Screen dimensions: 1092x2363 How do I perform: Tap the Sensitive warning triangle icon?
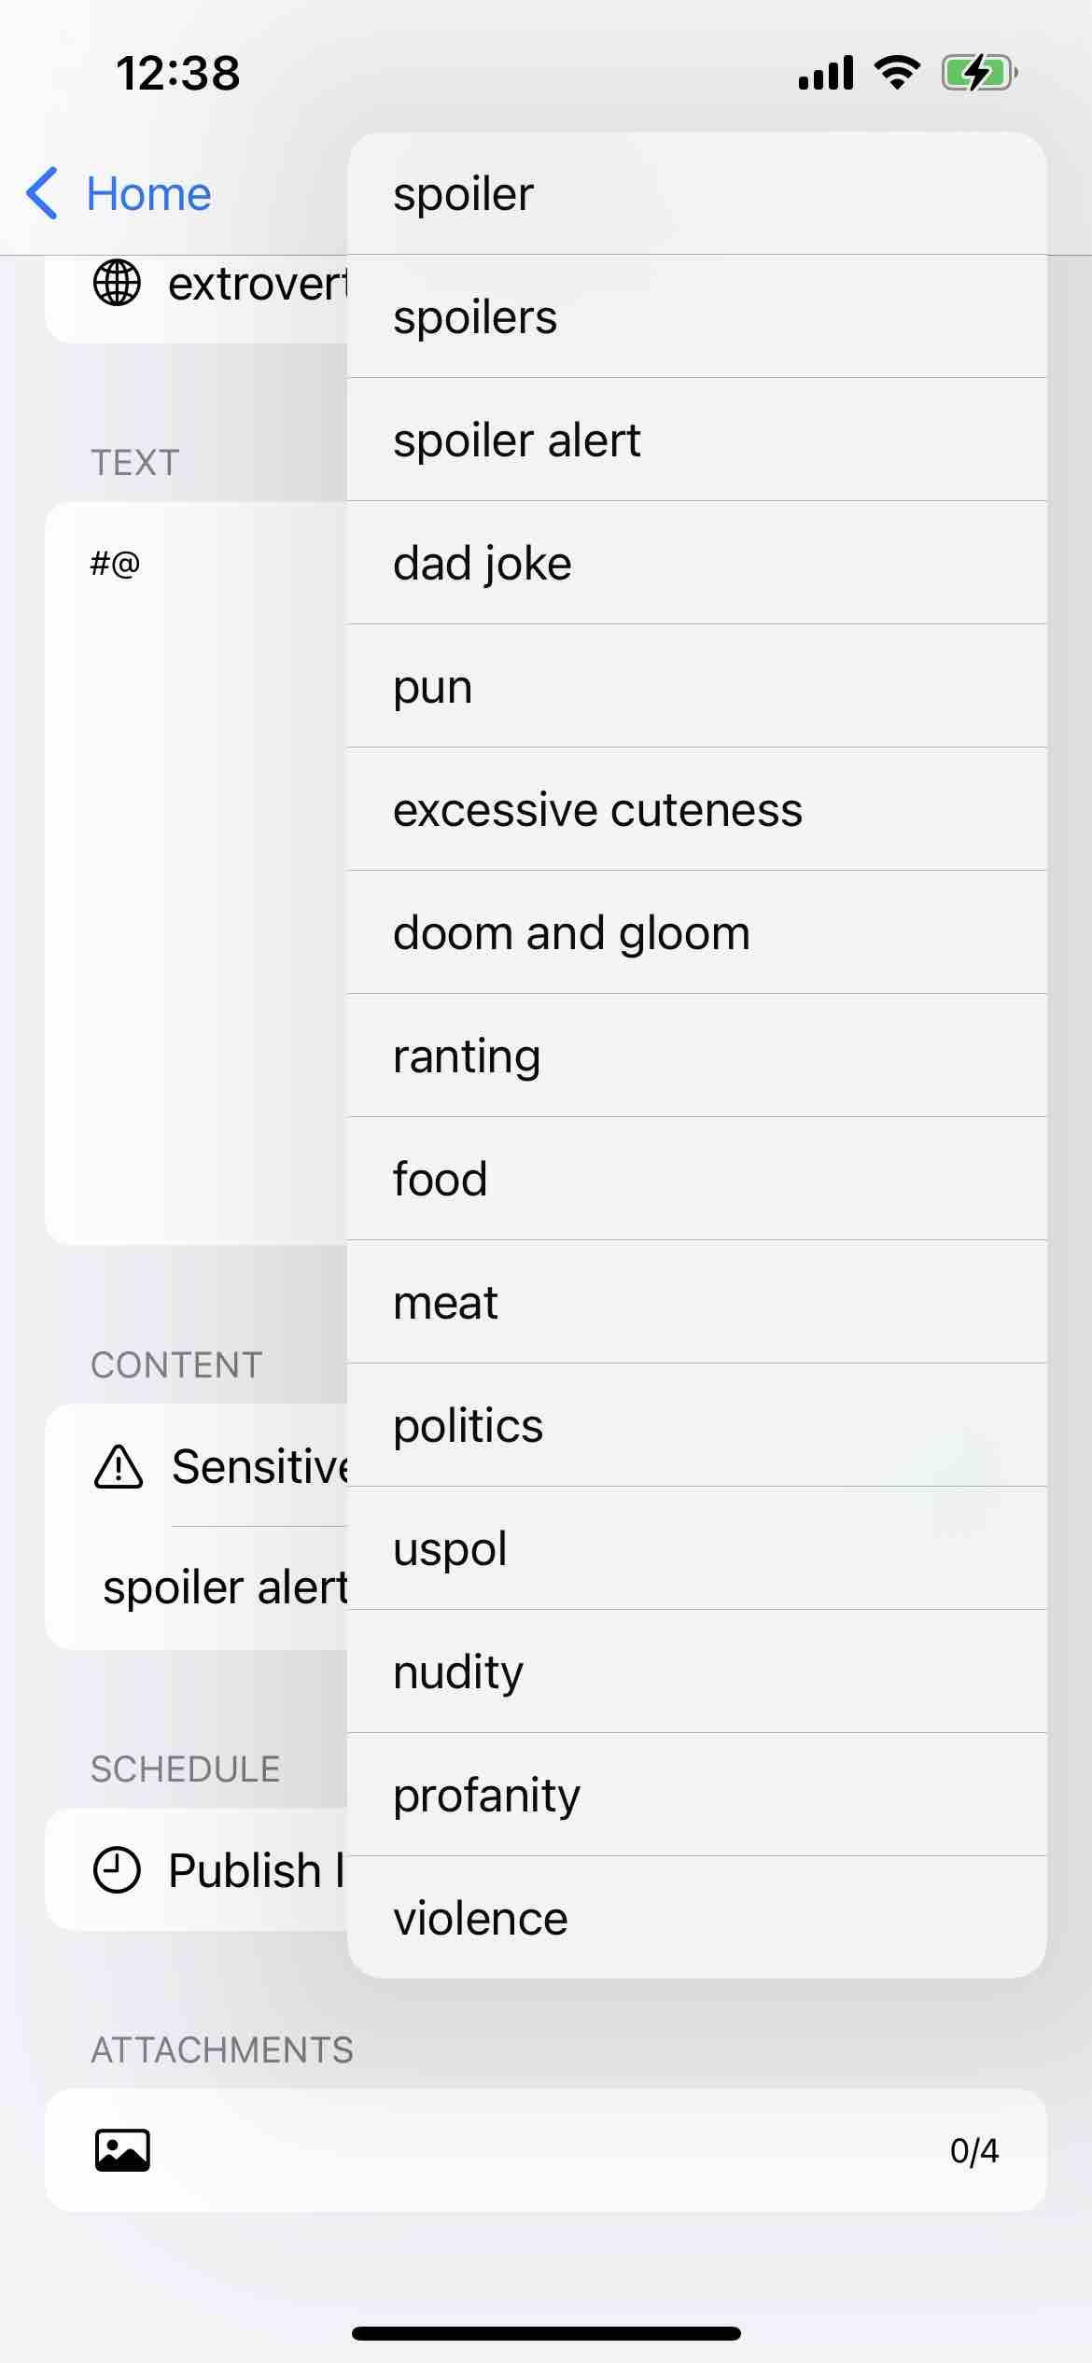point(119,1466)
